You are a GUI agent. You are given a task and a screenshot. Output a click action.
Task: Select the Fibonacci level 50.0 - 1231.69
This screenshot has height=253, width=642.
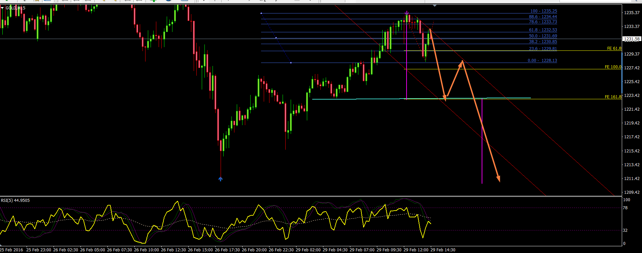point(543,36)
